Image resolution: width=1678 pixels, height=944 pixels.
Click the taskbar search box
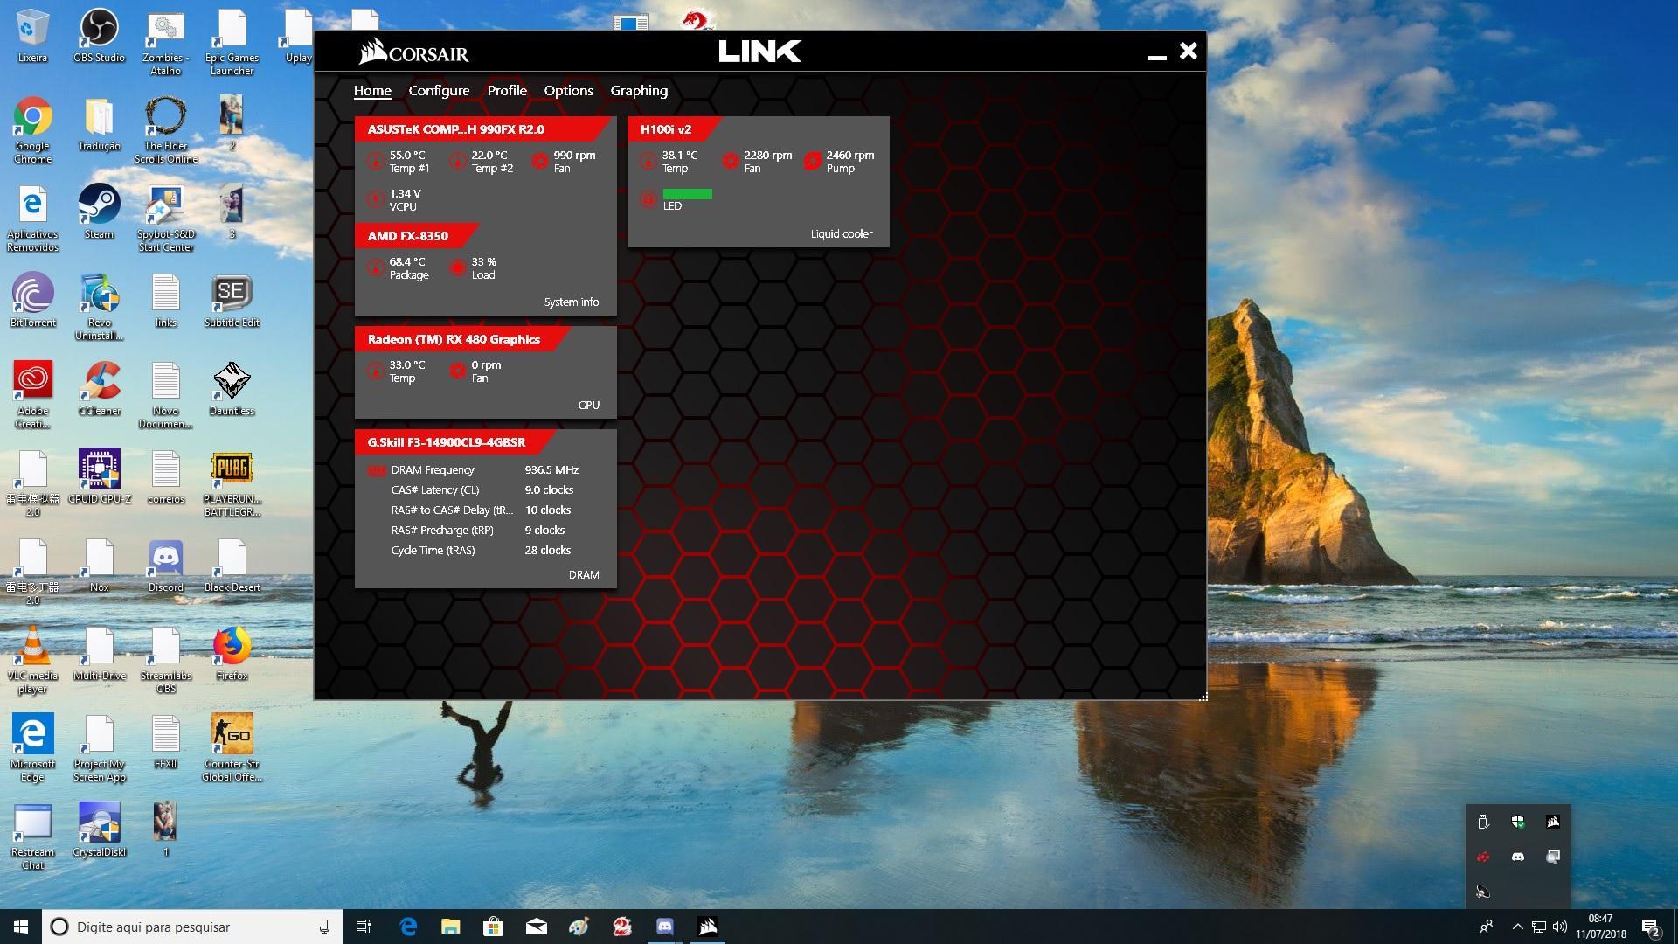192,927
